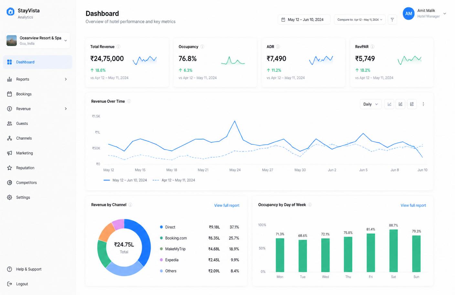Expand the Oceanview Resort & Spa selector
Image resolution: width=455 pixels, height=295 pixels.
tap(38, 40)
